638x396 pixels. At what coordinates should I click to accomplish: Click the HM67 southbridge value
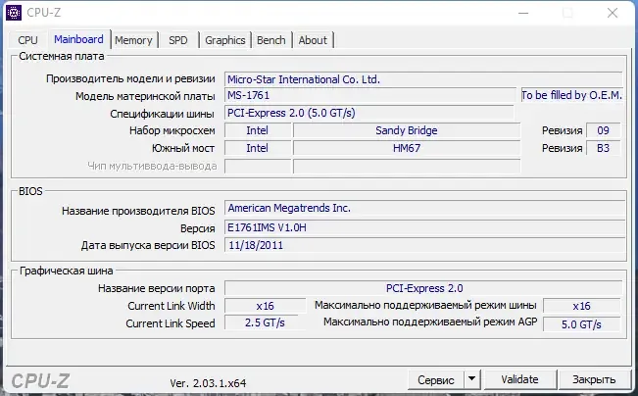tap(407, 148)
